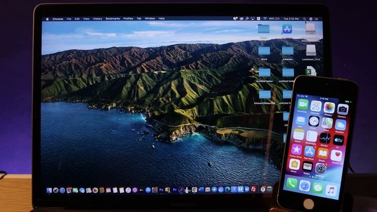The image size is (377, 212).
Task: Open the iPhone Settings app
Action: 320,169
